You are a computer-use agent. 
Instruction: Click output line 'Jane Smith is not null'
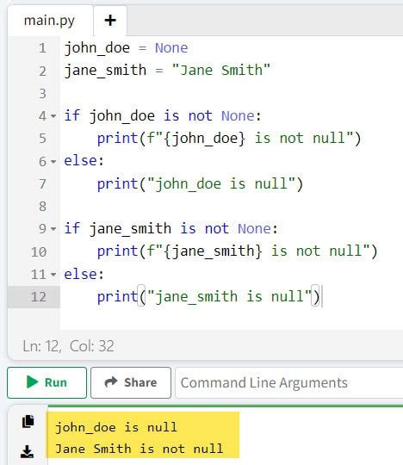(x=139, y=449)
